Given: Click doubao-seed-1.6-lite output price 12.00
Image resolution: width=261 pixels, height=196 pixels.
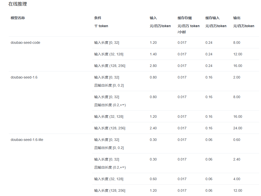Looking at the screenshot, I should click(238, 190).
